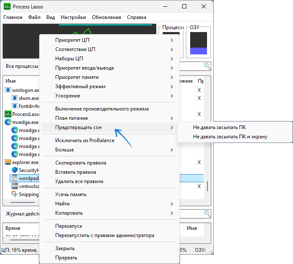Click the Process Lasso title bar icon
The image size is (293, 264).
coord(7,7)
